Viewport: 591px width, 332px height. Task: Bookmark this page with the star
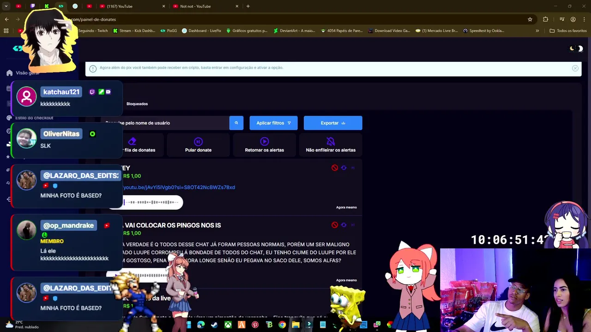coord(530,19)
